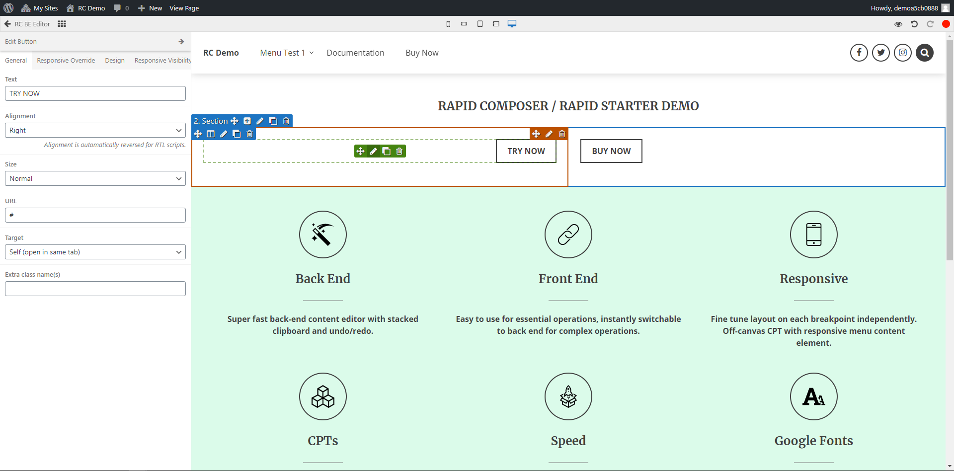
Task: Click the Back End magic wand feature icon
Action: point(323,235)
